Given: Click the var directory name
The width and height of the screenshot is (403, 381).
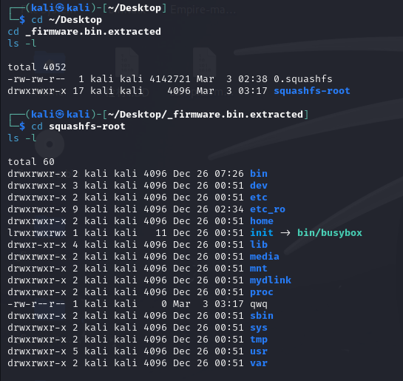Looking at the screenshot, I should [x=259, y=363].
